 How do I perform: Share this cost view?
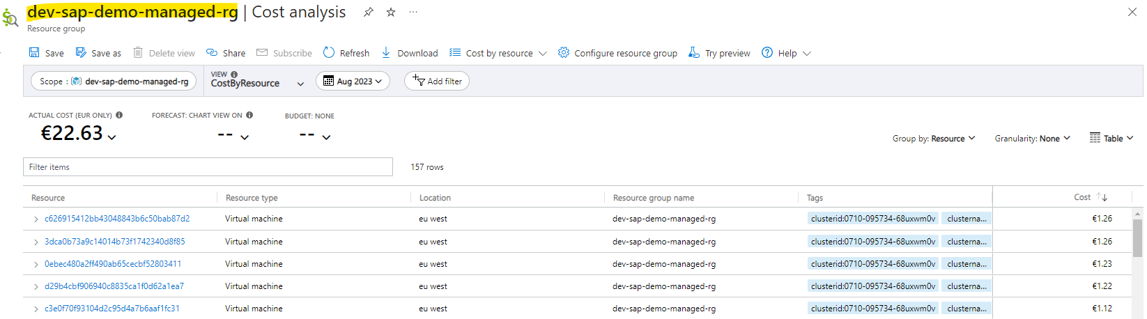[226, 53]
